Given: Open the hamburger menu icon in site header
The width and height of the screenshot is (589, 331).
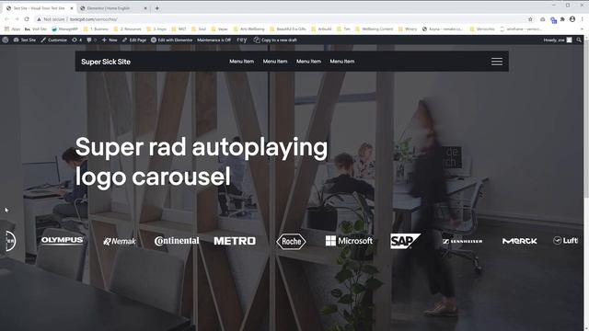Looking at the screenshot, I should coord(497,62).
